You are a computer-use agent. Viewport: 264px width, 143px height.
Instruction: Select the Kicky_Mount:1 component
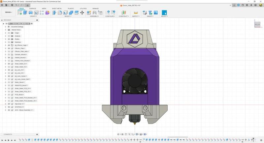19,82
